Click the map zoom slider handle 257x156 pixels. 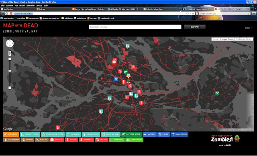click(10, 71)
